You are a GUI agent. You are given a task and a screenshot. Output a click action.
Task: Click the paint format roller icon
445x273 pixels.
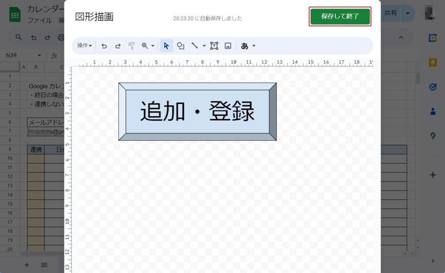(132, 45)
